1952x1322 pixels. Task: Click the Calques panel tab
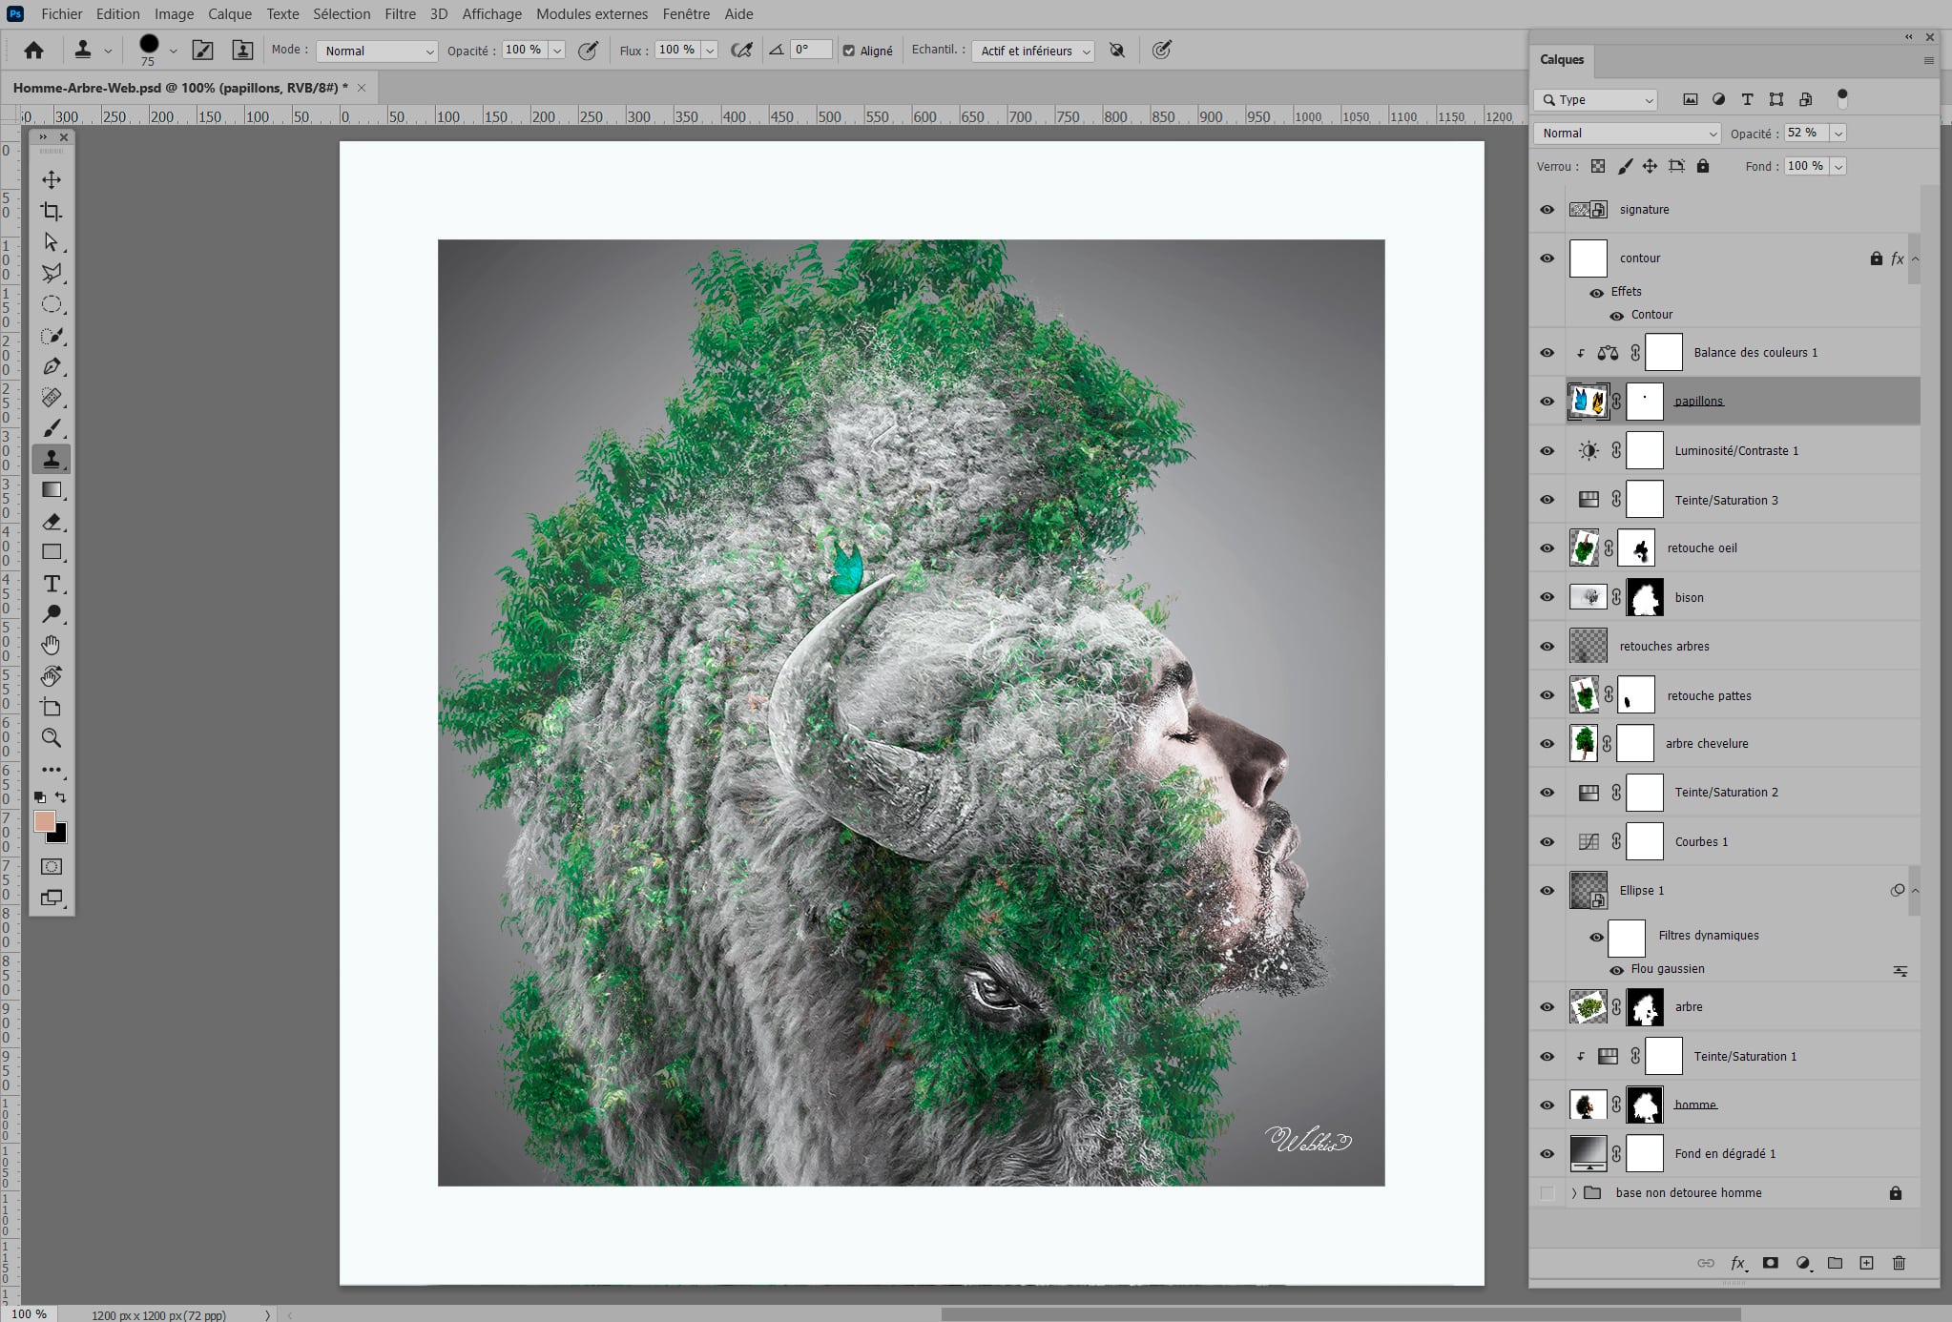(1562, 59)
